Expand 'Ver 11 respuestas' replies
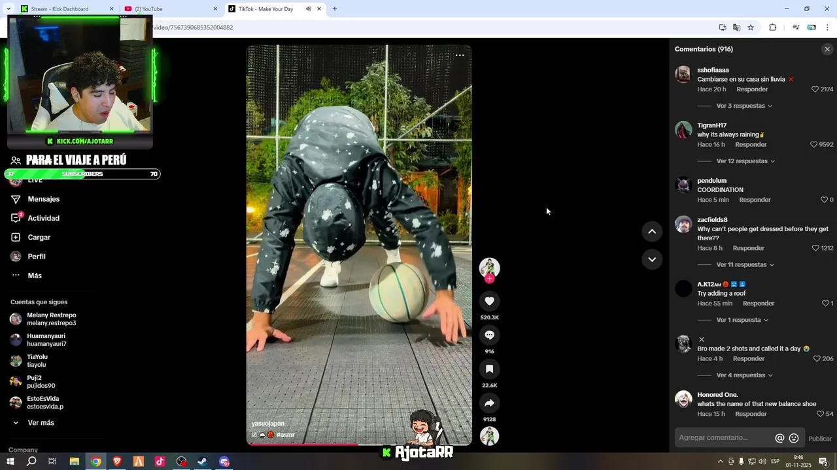 click(x=745, y=265)
